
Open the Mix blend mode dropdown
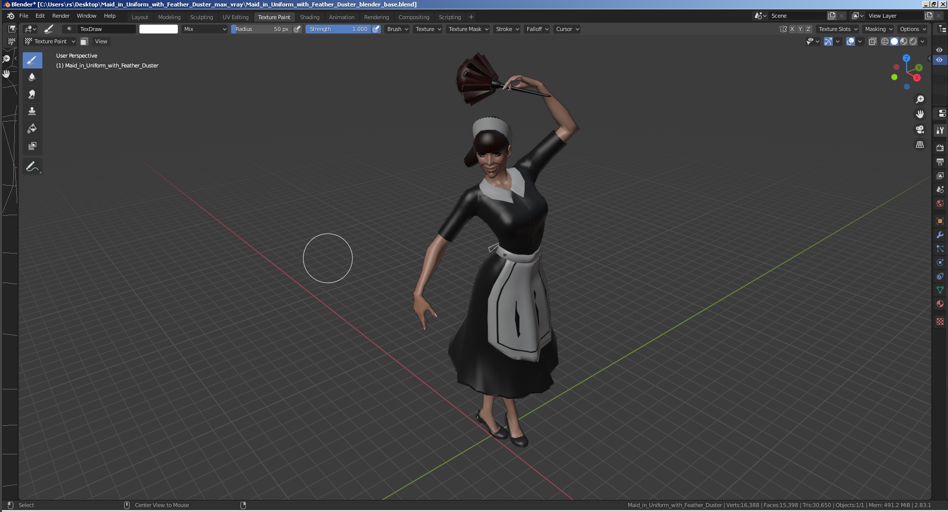(x=204, y=29)
